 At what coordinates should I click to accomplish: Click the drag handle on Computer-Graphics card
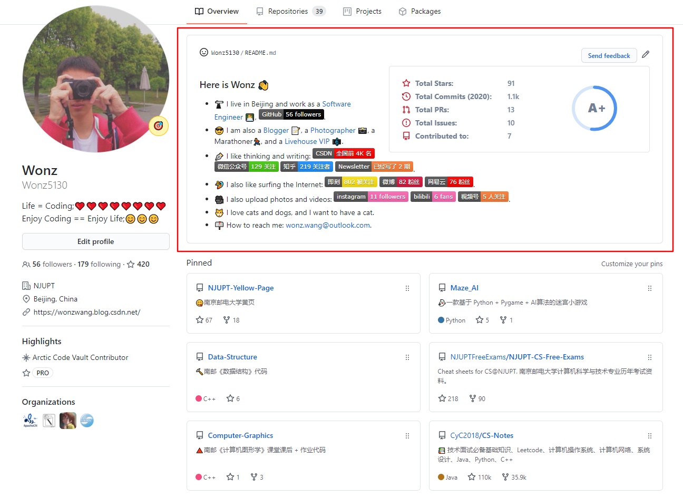click(407, 436)
